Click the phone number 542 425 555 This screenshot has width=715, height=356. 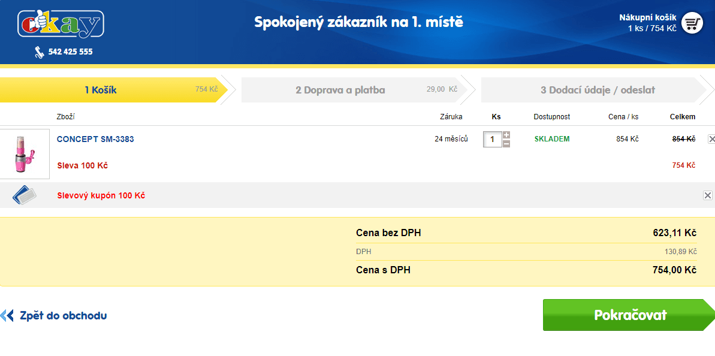pos(70,52)
